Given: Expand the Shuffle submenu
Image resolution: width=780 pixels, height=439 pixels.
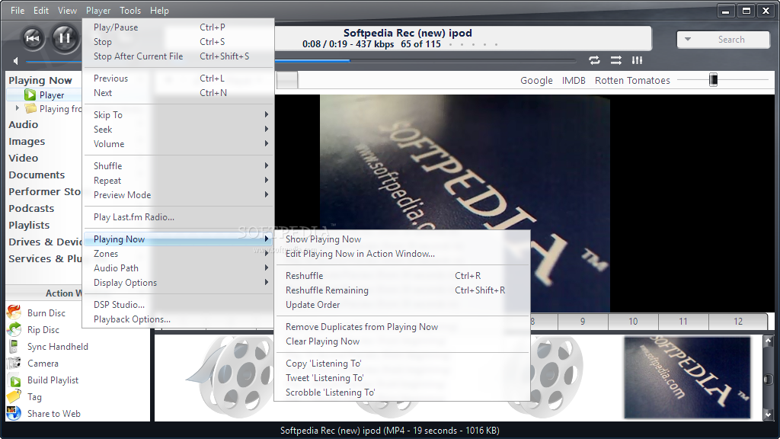Looking at the screenshot, I should point(179,165).
